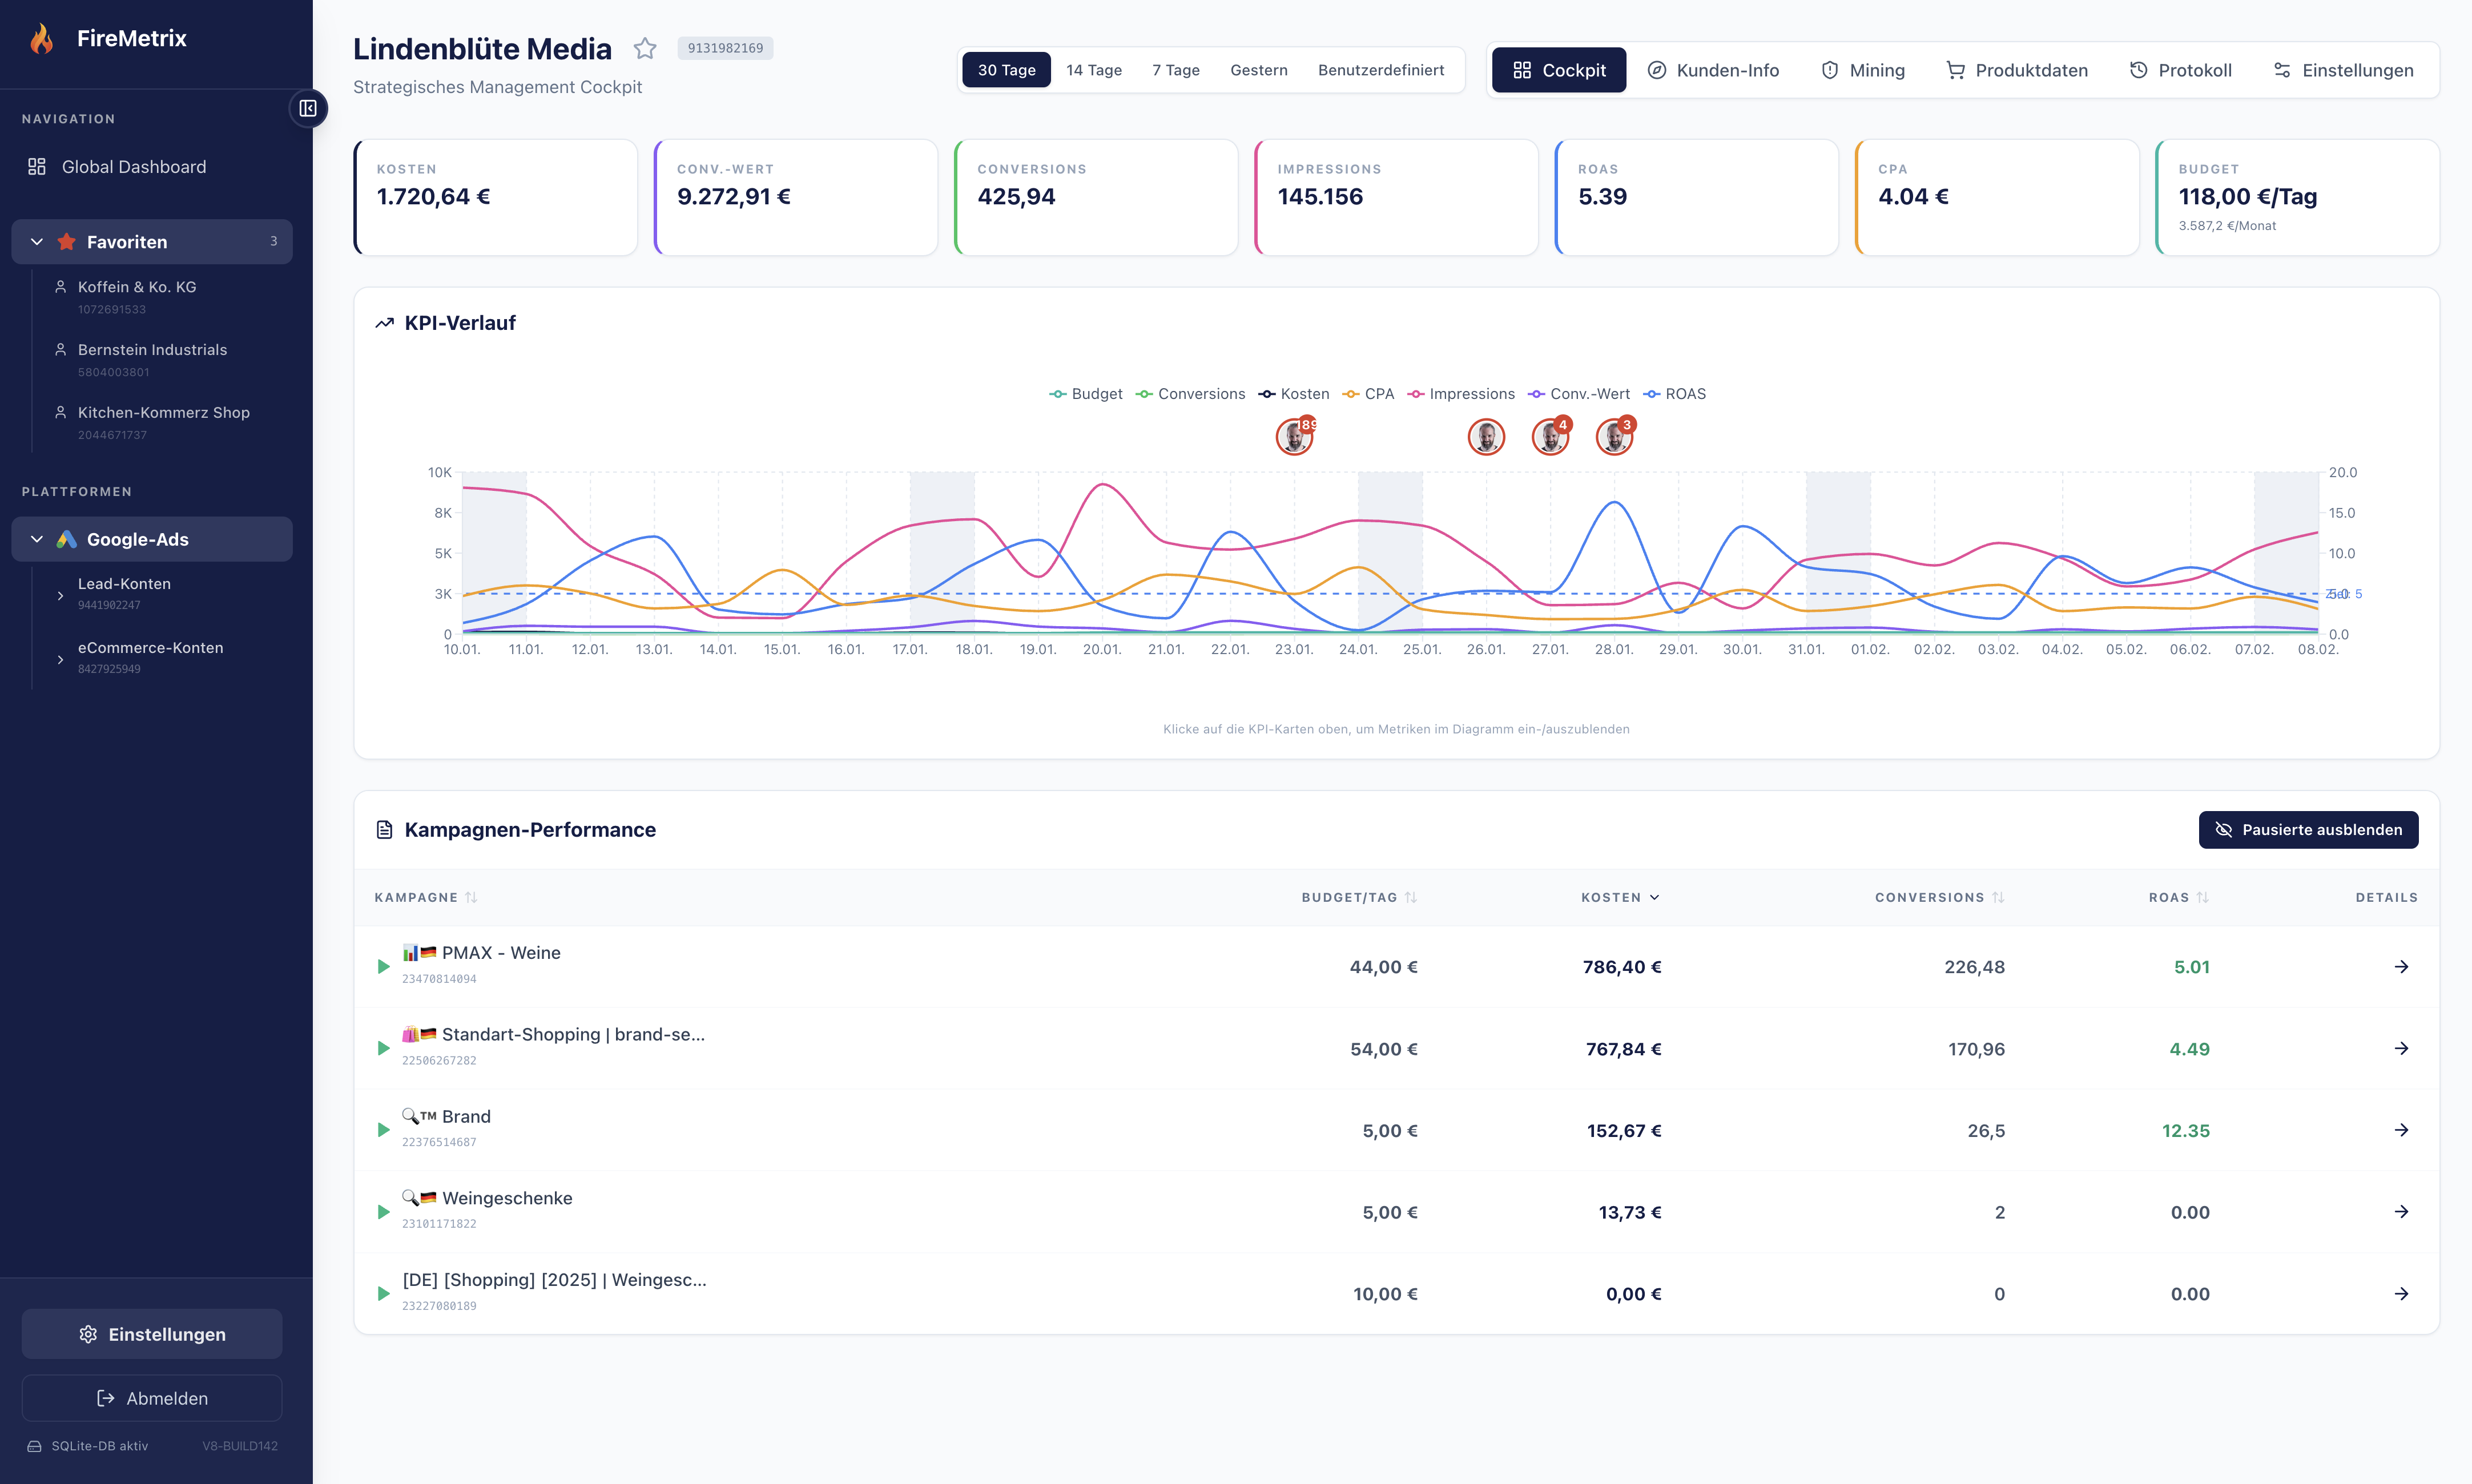Toggle Budget color marker in legend
Image resolution: width=2472 pixels, height=1484 pixels.
(x=1057, y=394)
